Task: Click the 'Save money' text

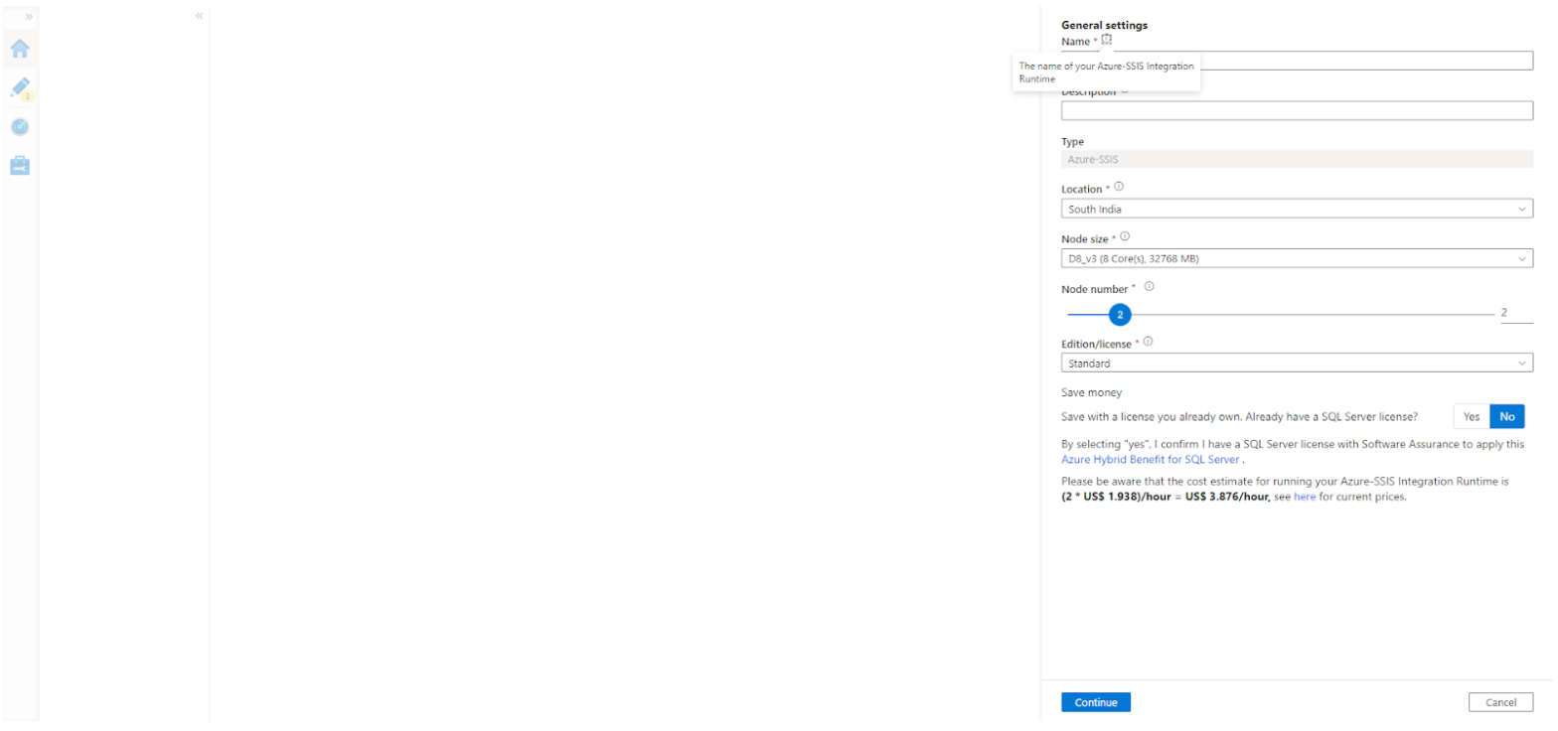Action: tap(1091, 392)
